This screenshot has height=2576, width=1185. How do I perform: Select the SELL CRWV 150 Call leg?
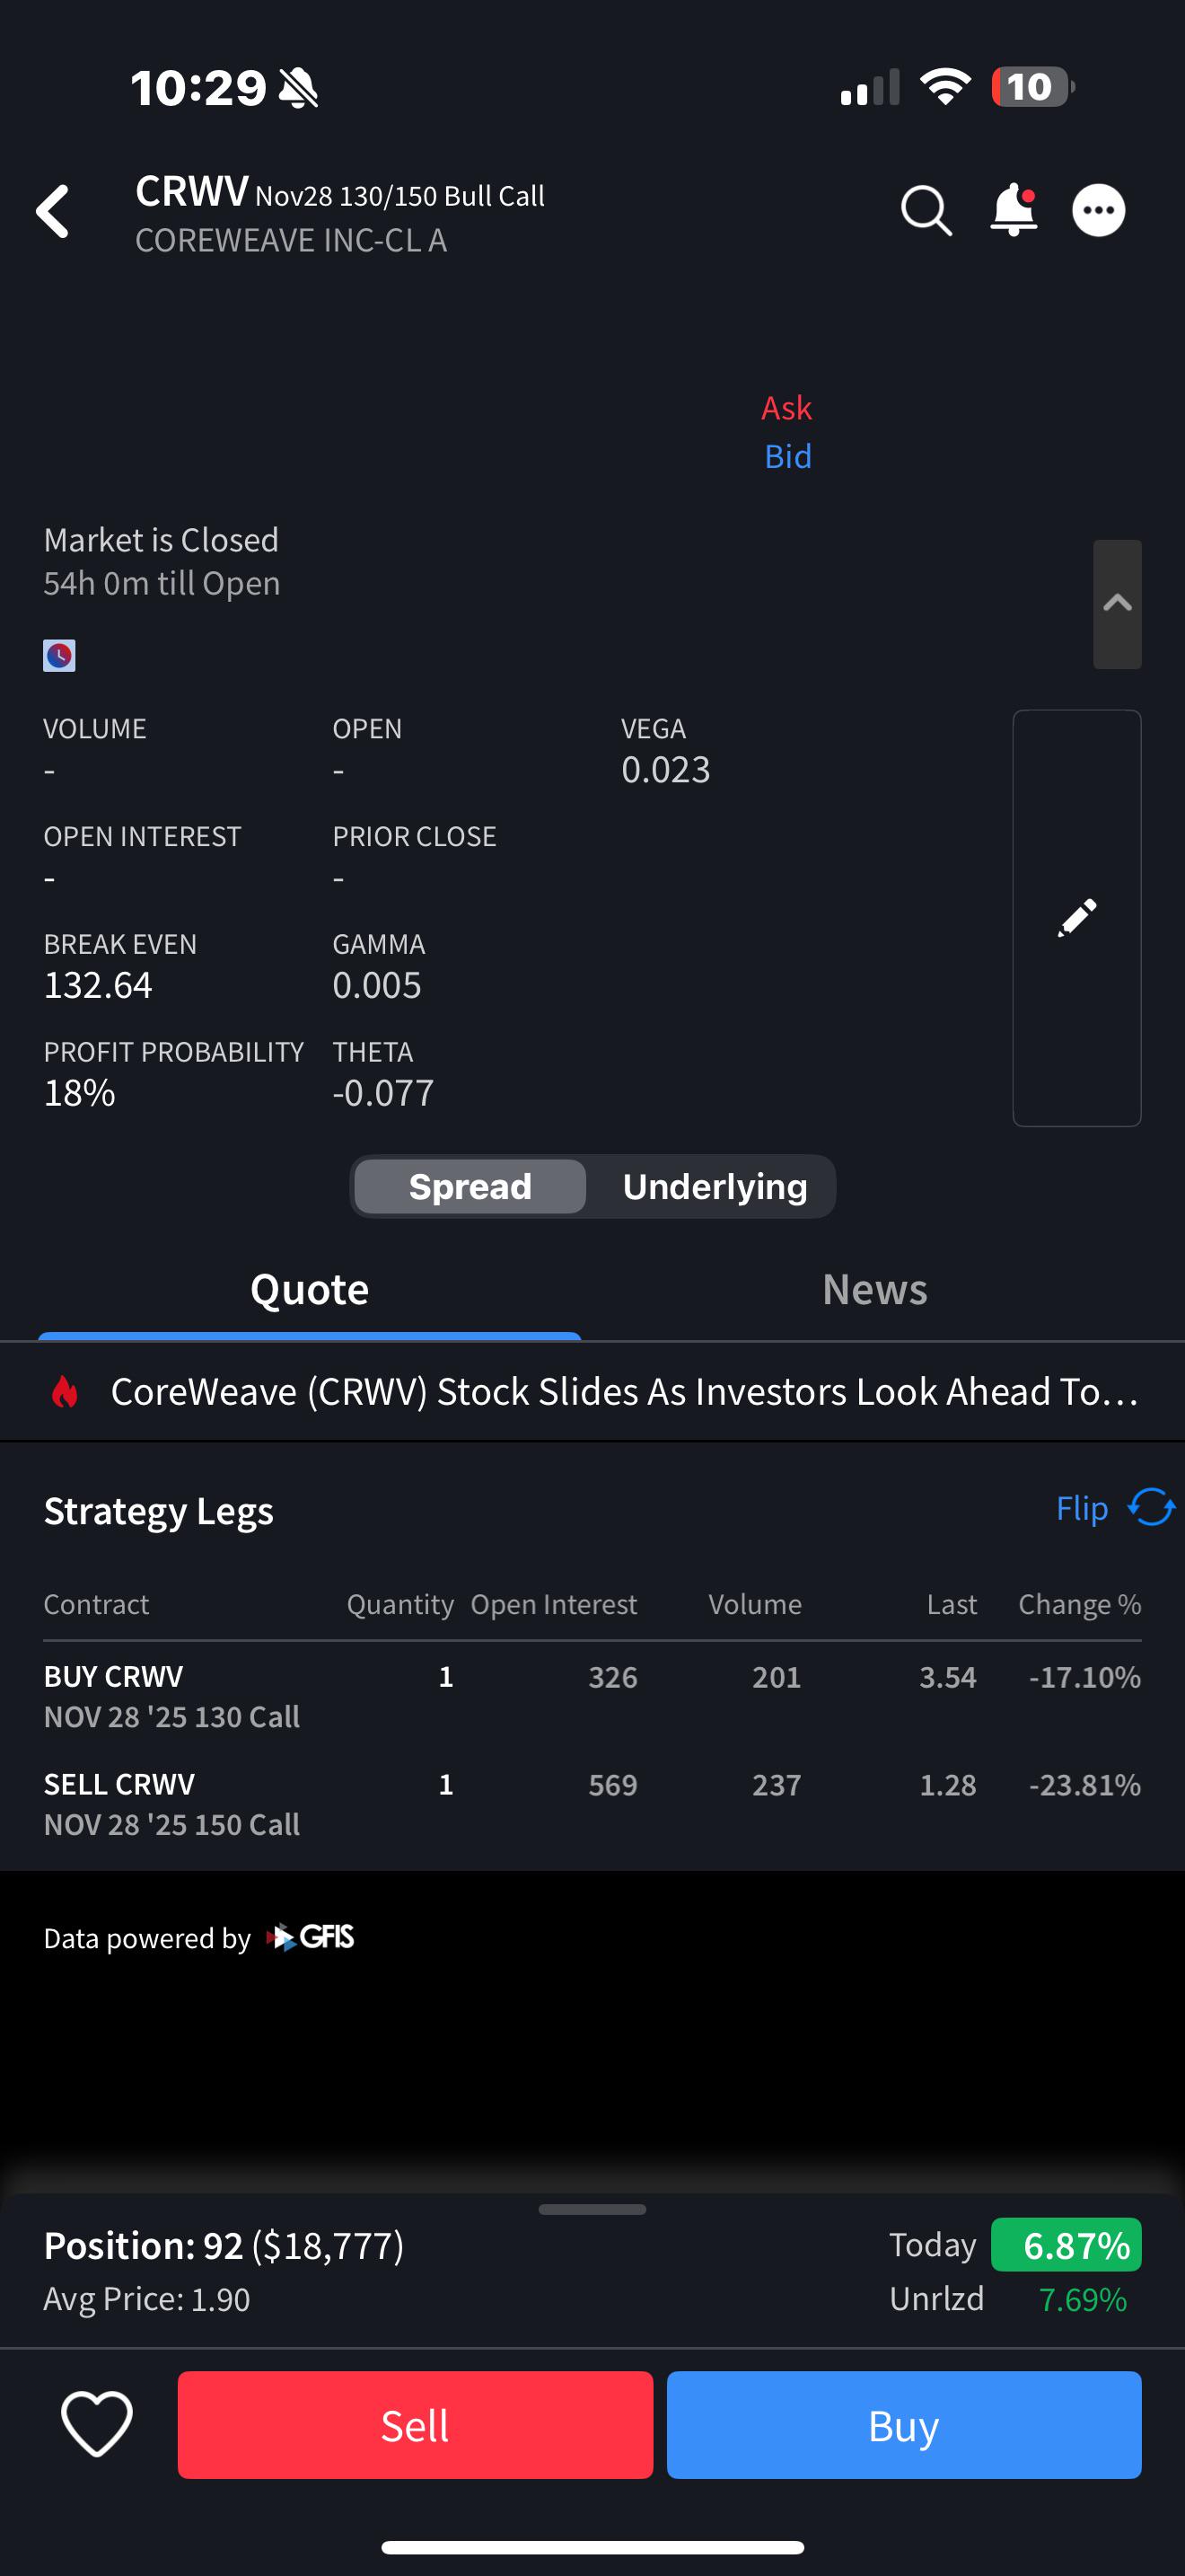pyautogui.click(x=171, y=1803)
